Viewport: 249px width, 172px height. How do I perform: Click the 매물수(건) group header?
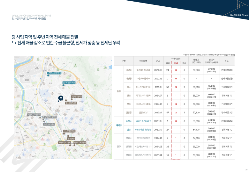point(176,59)
